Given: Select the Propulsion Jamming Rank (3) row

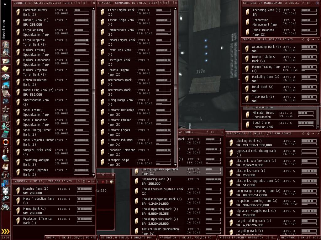Looking at the screenshot, I should tap(273, 203).
